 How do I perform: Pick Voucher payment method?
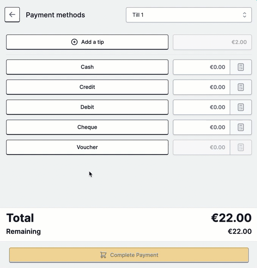87,147
